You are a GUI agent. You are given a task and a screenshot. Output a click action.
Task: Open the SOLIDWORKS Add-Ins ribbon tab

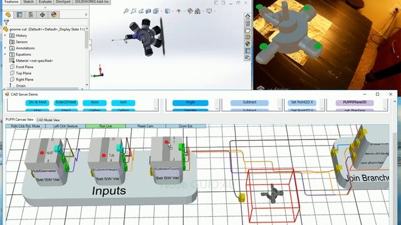point(92,2)
